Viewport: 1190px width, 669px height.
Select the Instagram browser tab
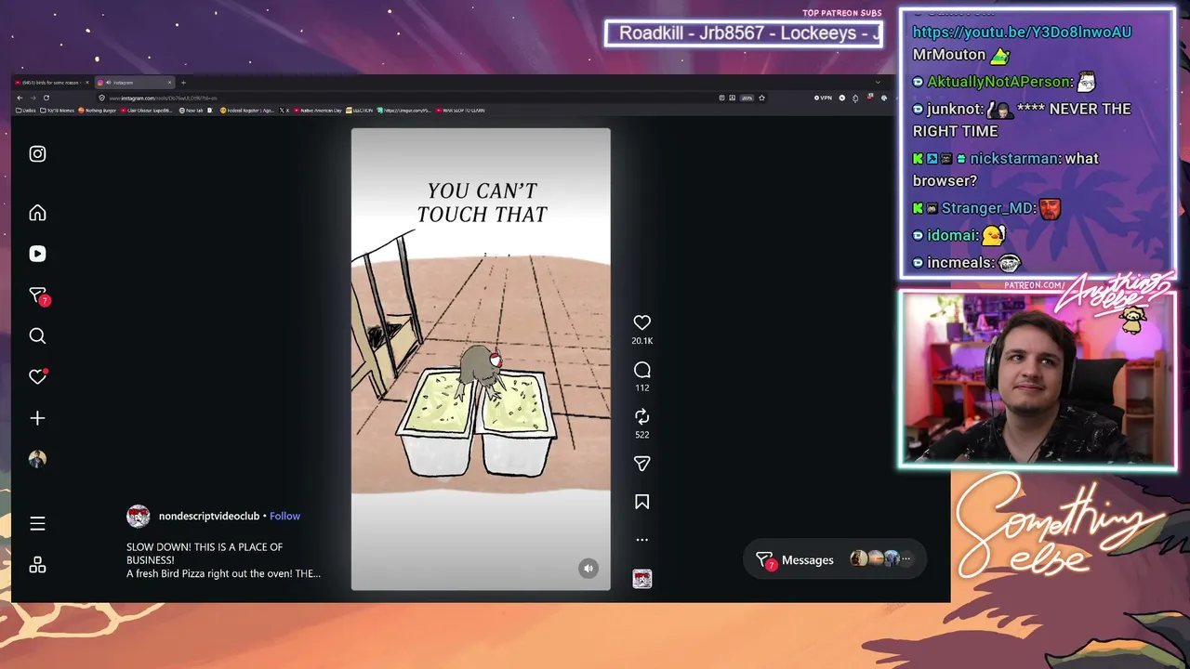click(x=135, y=83)
